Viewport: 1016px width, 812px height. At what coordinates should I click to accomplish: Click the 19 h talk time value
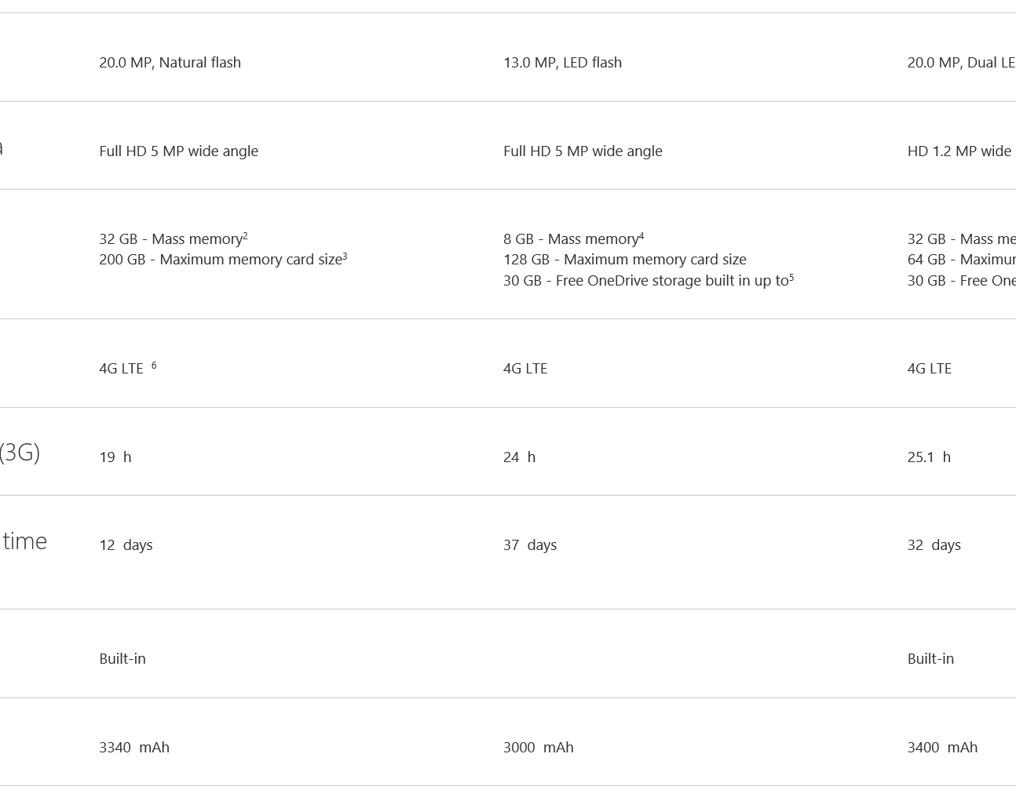coord(115,457)
